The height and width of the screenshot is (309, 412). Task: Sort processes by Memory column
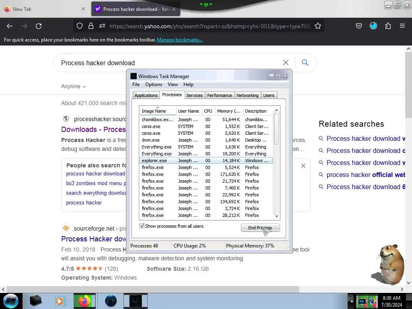(229, 111)
